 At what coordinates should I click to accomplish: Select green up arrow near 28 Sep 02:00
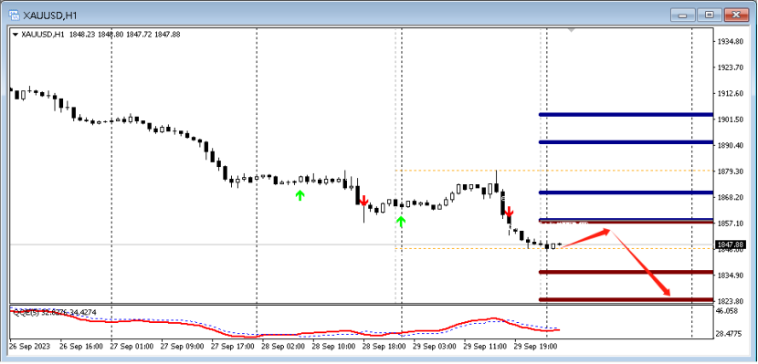300,195
